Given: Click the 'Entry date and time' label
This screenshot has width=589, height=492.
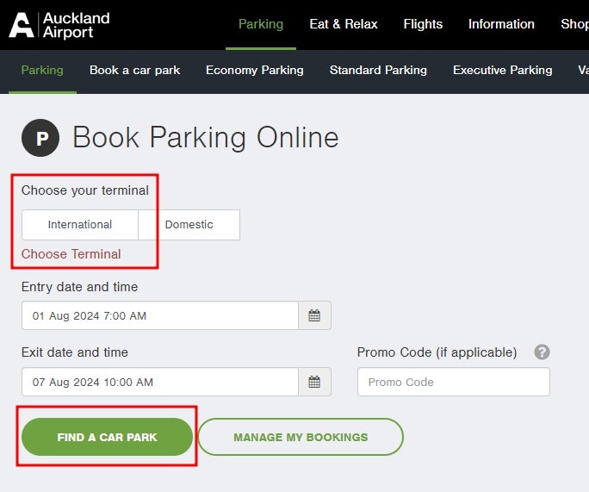Looking at the screenshot, I should click(79, 287).
